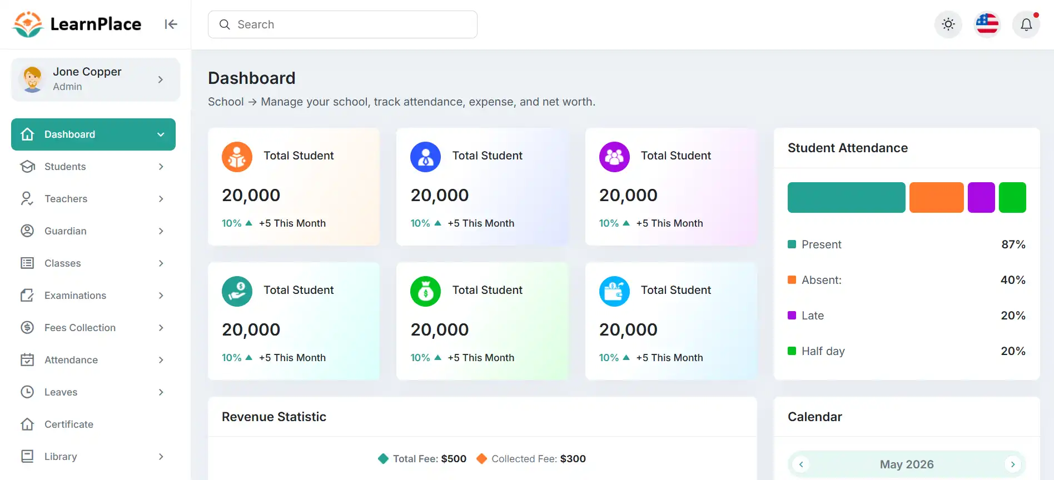Click the Late legend row label

coord(813,316)
